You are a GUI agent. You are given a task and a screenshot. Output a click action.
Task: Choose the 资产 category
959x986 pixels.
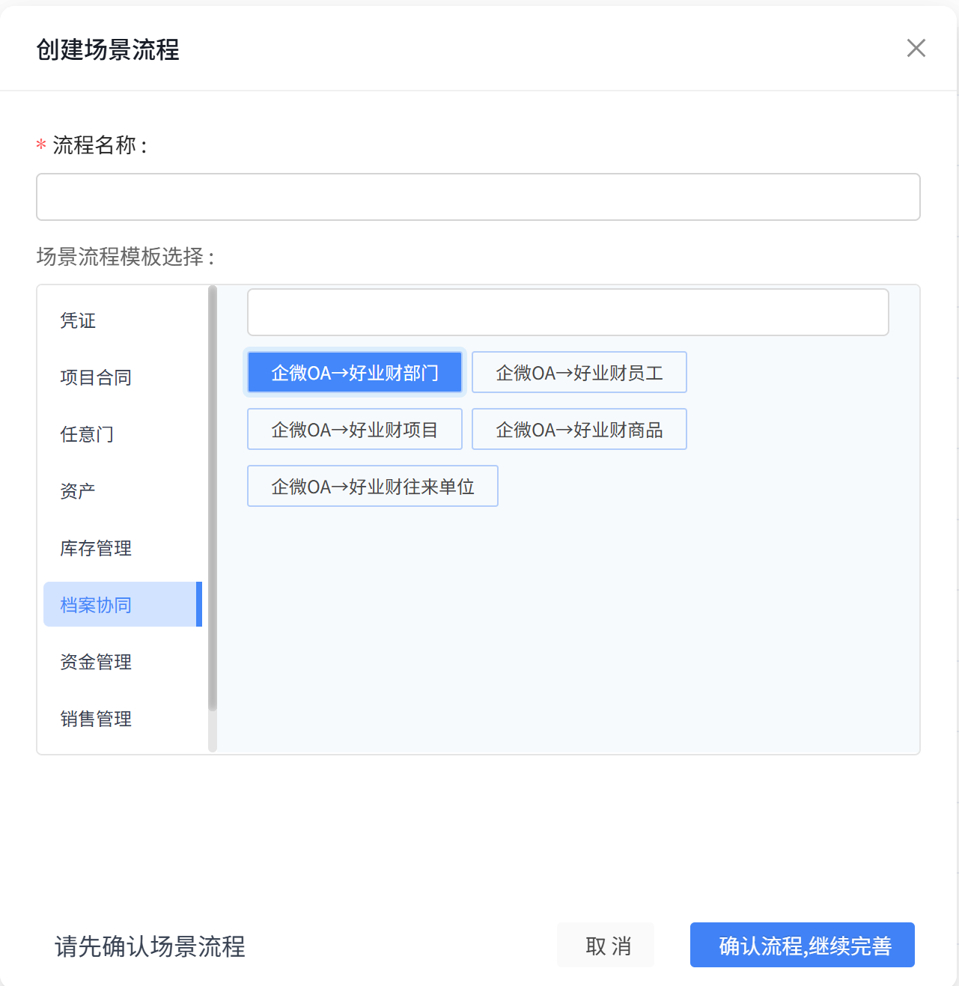coord(78,491)
